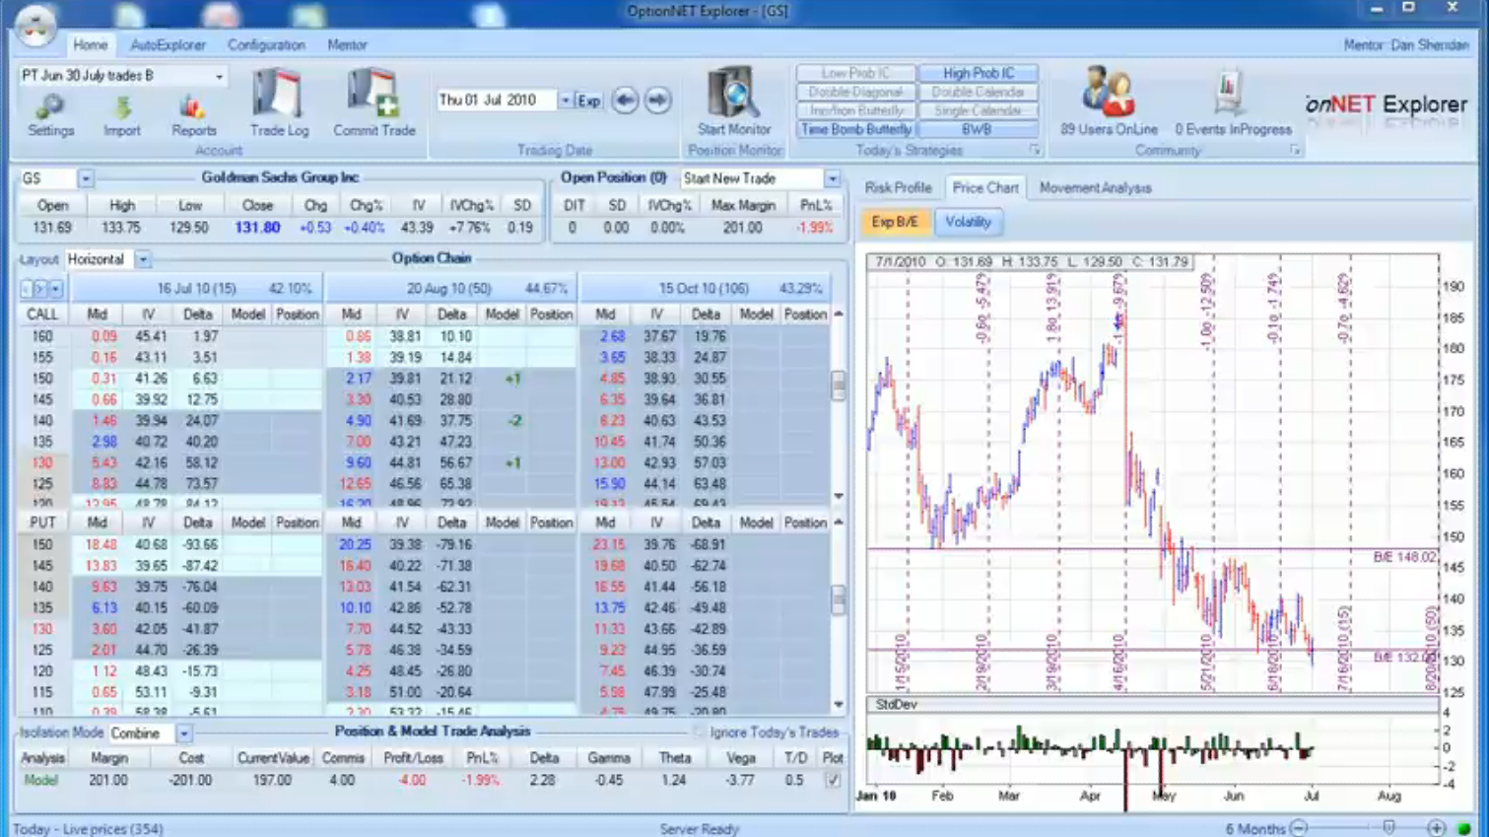
Task: Open the Reports icon
Action: pos(193,114)
